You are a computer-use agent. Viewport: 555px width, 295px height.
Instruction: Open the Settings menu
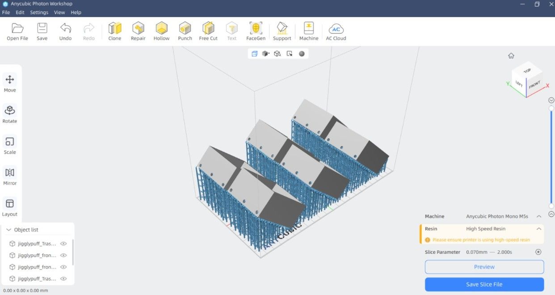(x=39, y=13)
